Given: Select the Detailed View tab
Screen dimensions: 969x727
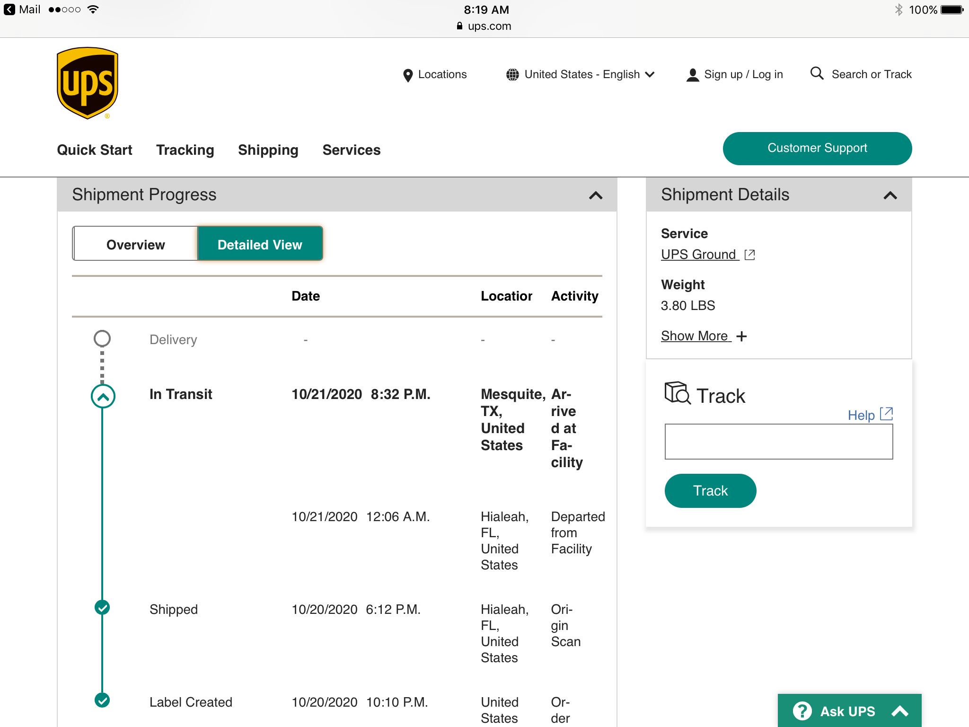Looking at the screenshot, I should pyautogui.click(x=260, y=244).
